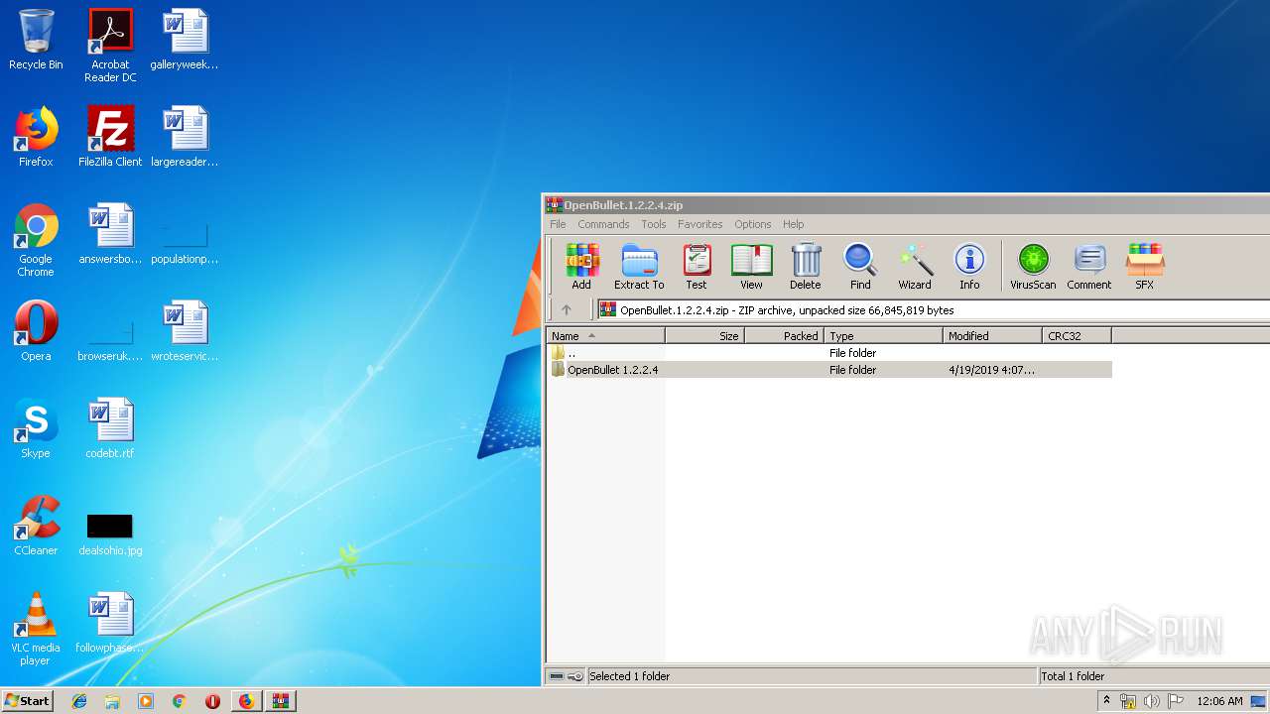Viewport: 1270px width, 714px height.
Task: Select Google Chrome desktop icon
Action: 36,241
